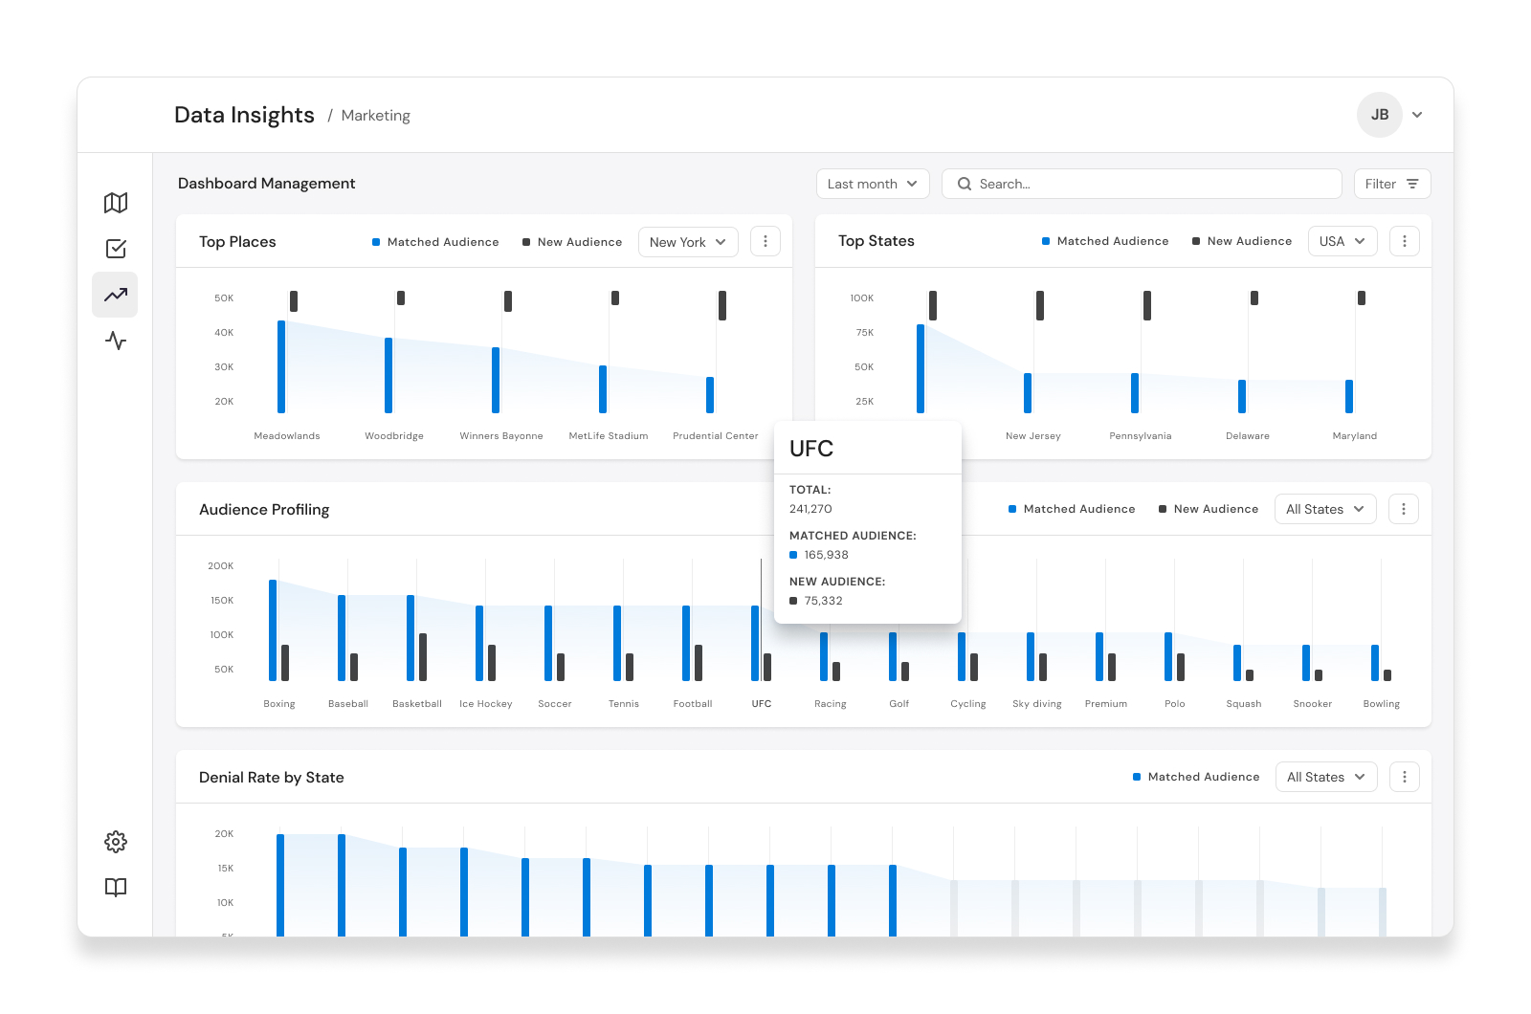Open Top Places three-dot options menu
Image resolution: width=1531 pixels, height=1014 pixels.
pos(765,242)
